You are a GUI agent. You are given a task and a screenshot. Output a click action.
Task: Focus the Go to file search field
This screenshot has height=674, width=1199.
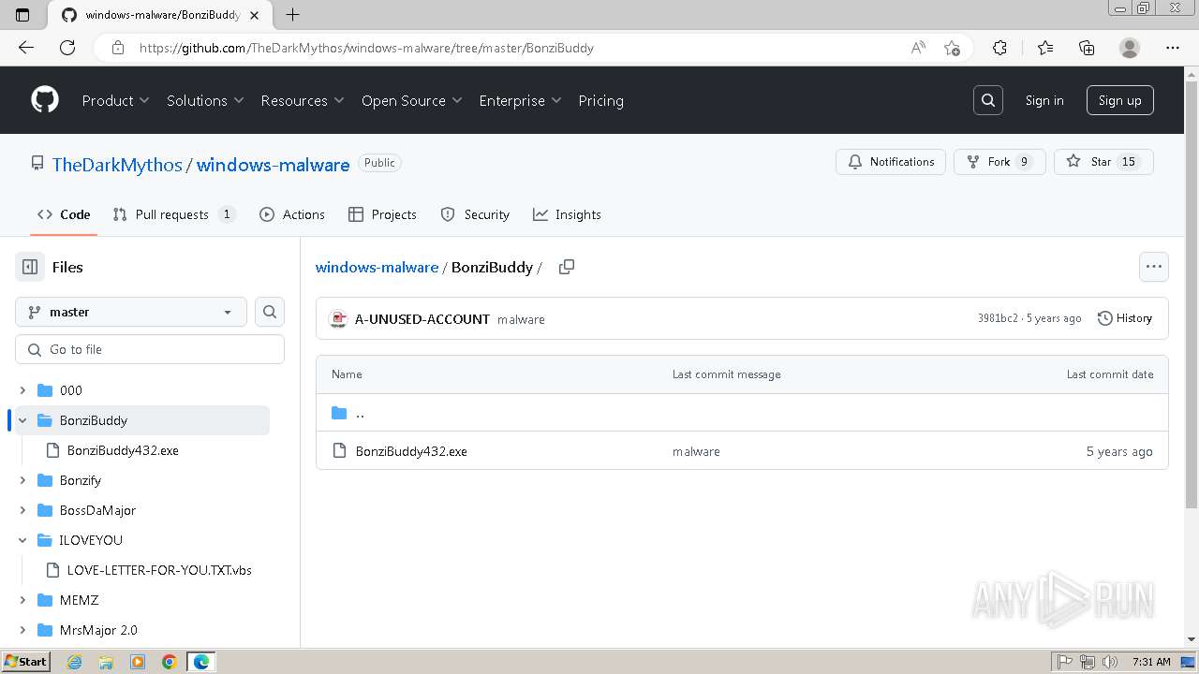[x=150, y=349]
